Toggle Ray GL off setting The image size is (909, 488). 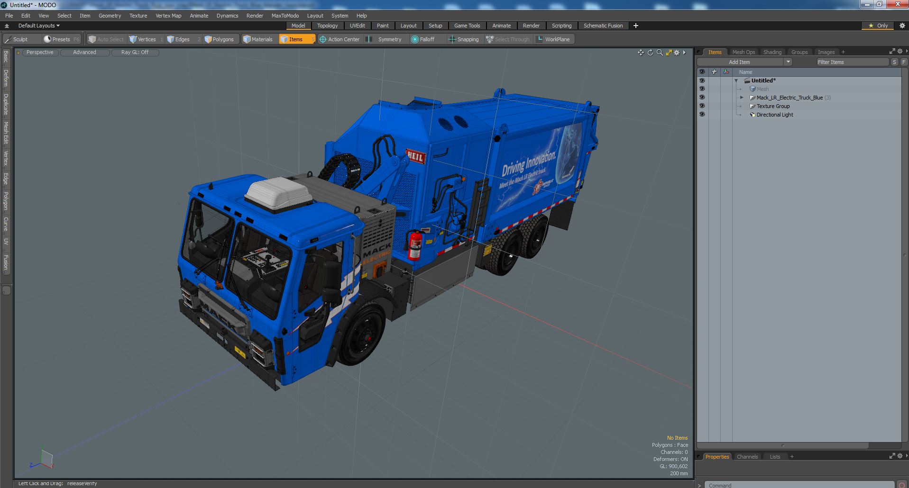pyautogui.click(x=135, y=53)
